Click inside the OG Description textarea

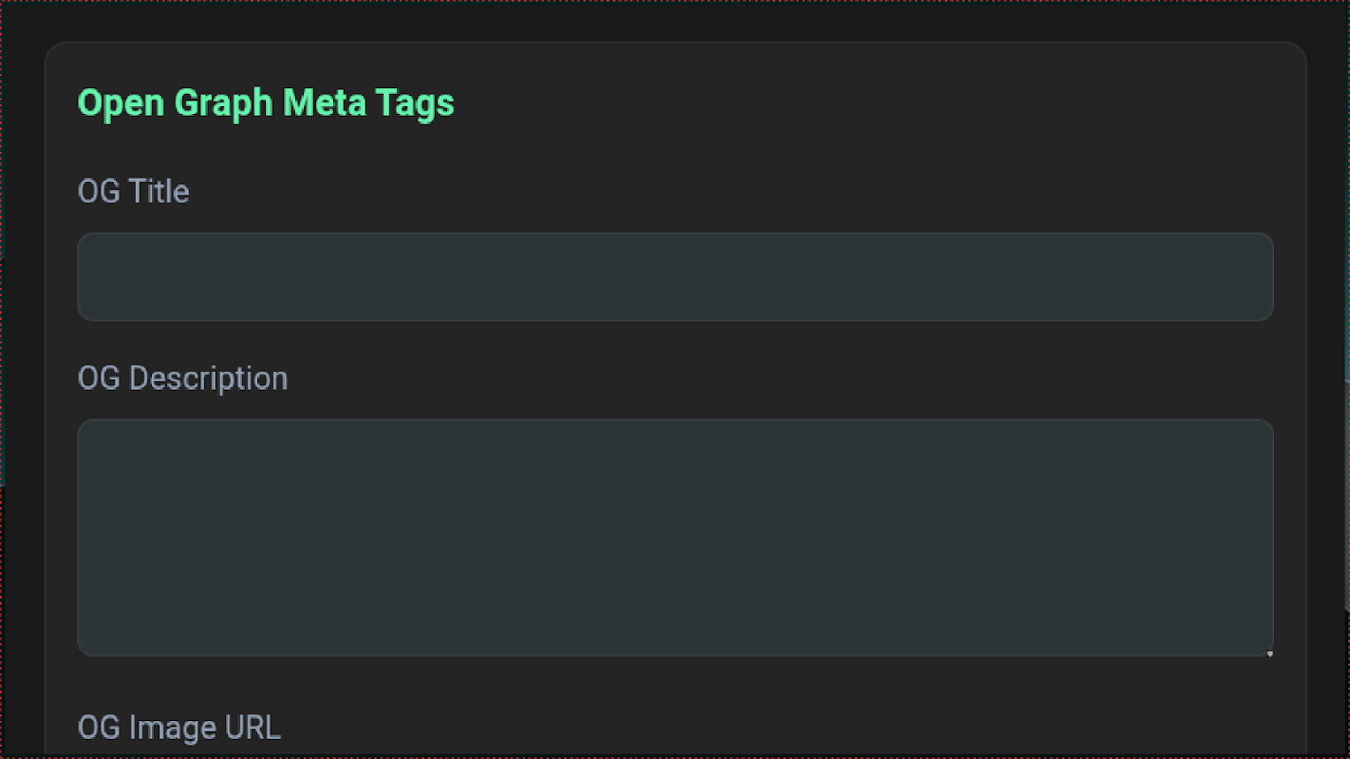(675, 537)
